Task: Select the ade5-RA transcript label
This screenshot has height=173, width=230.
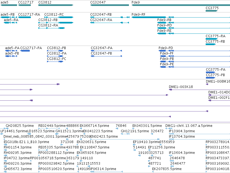Action: [x=11, y=20]
